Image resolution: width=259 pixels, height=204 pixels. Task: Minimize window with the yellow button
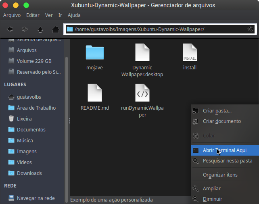click(x=16, y=5)
